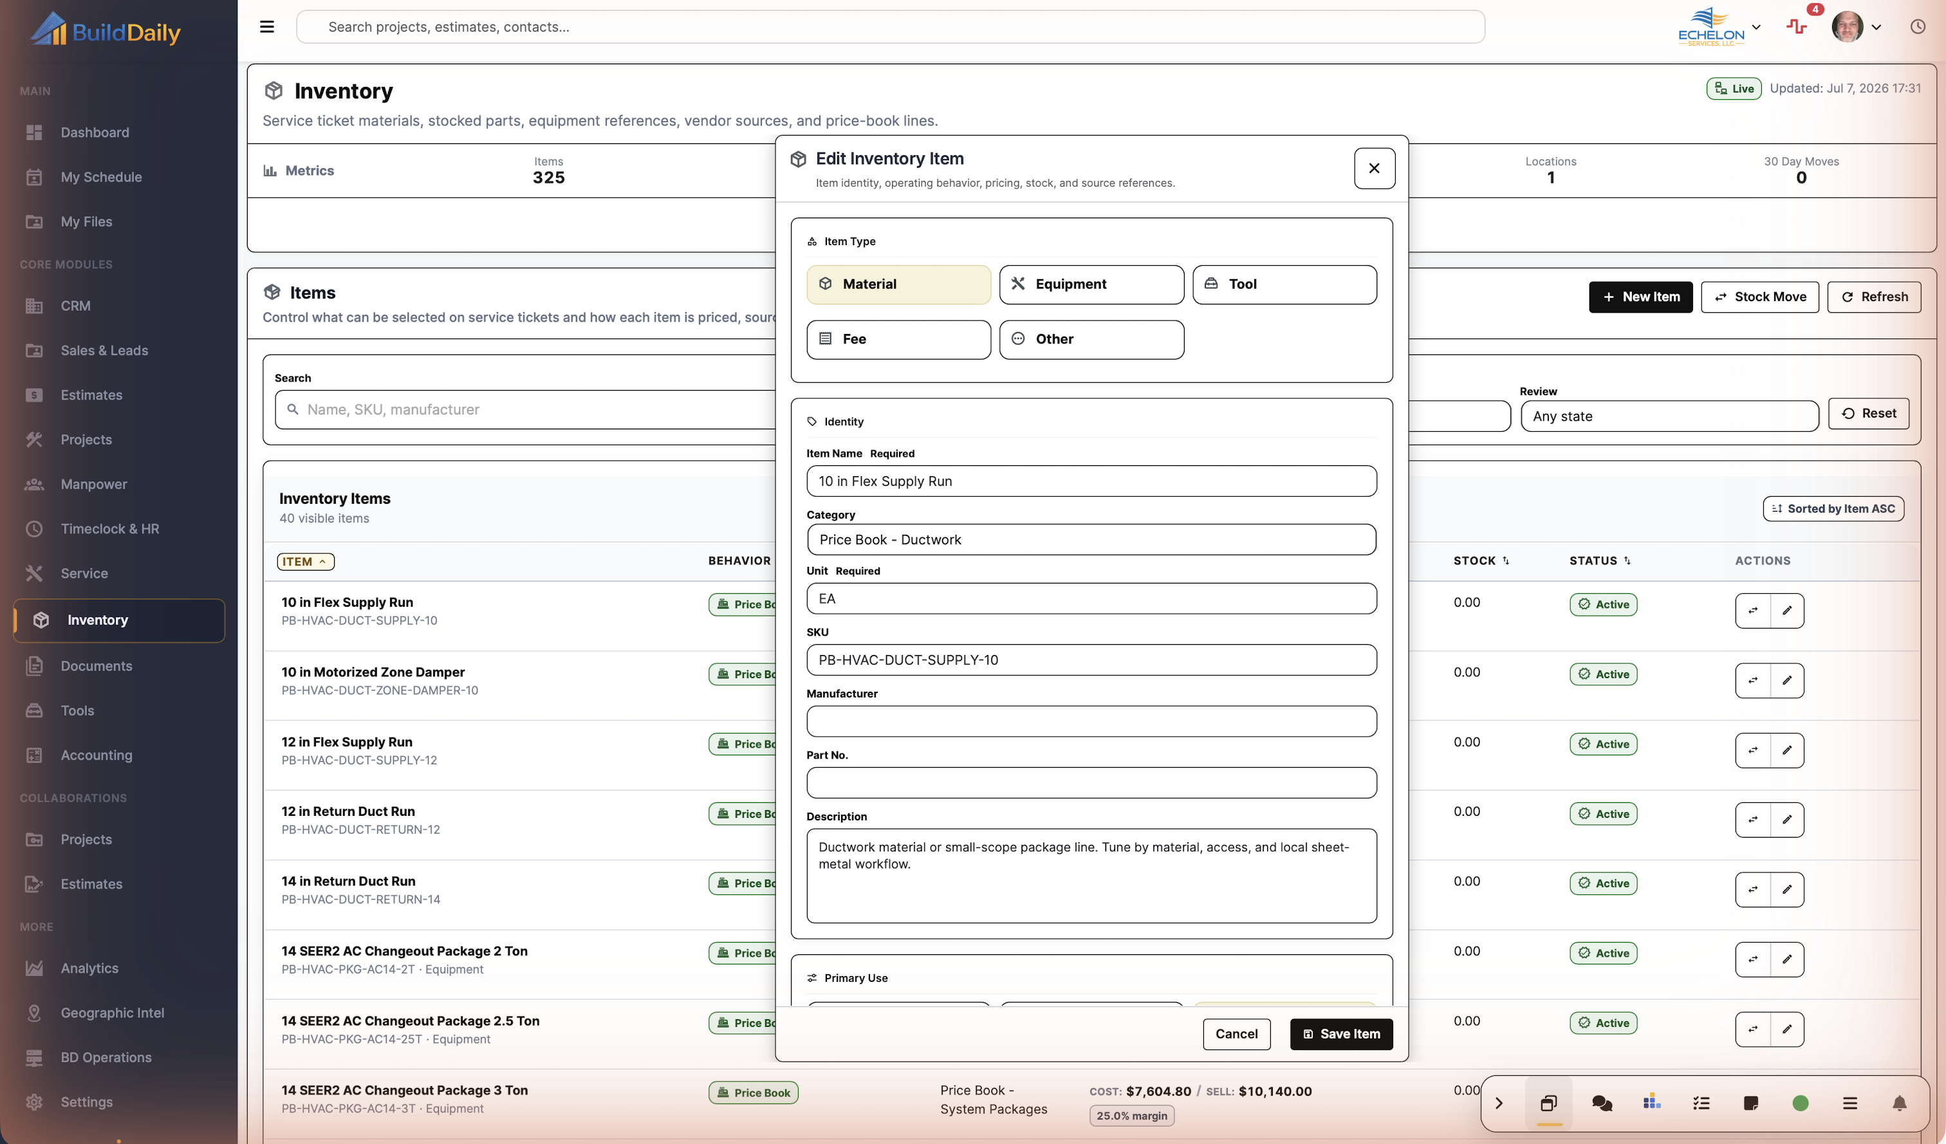Viewport: 1946px width, 1144px height.
Task: Select the Equipment item type
Action: coord(1091,284)
